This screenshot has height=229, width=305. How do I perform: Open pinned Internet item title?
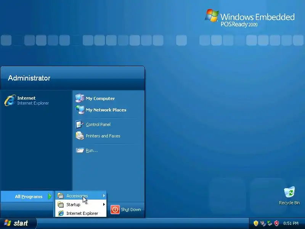[26, 98]
